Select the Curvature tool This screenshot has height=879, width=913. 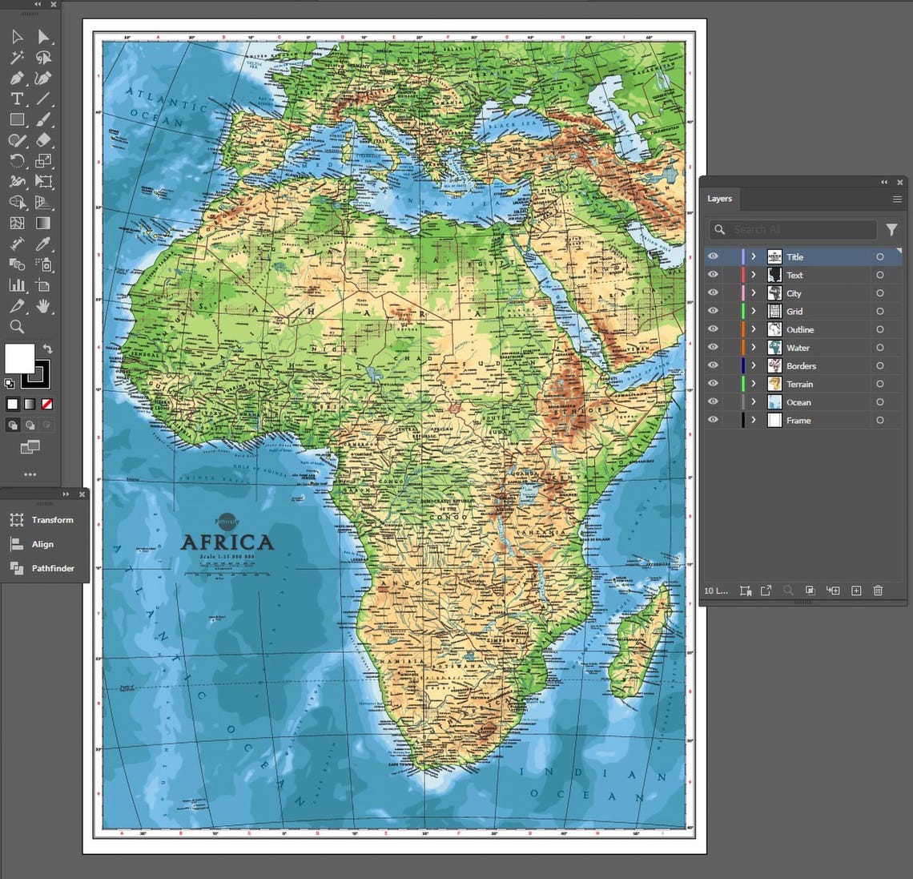point(43,78)
